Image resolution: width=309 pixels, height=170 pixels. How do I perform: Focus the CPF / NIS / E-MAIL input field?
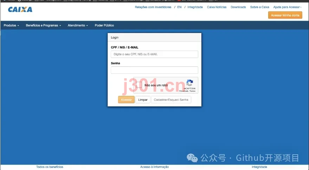pyautogui.click(x=154, y=54)
